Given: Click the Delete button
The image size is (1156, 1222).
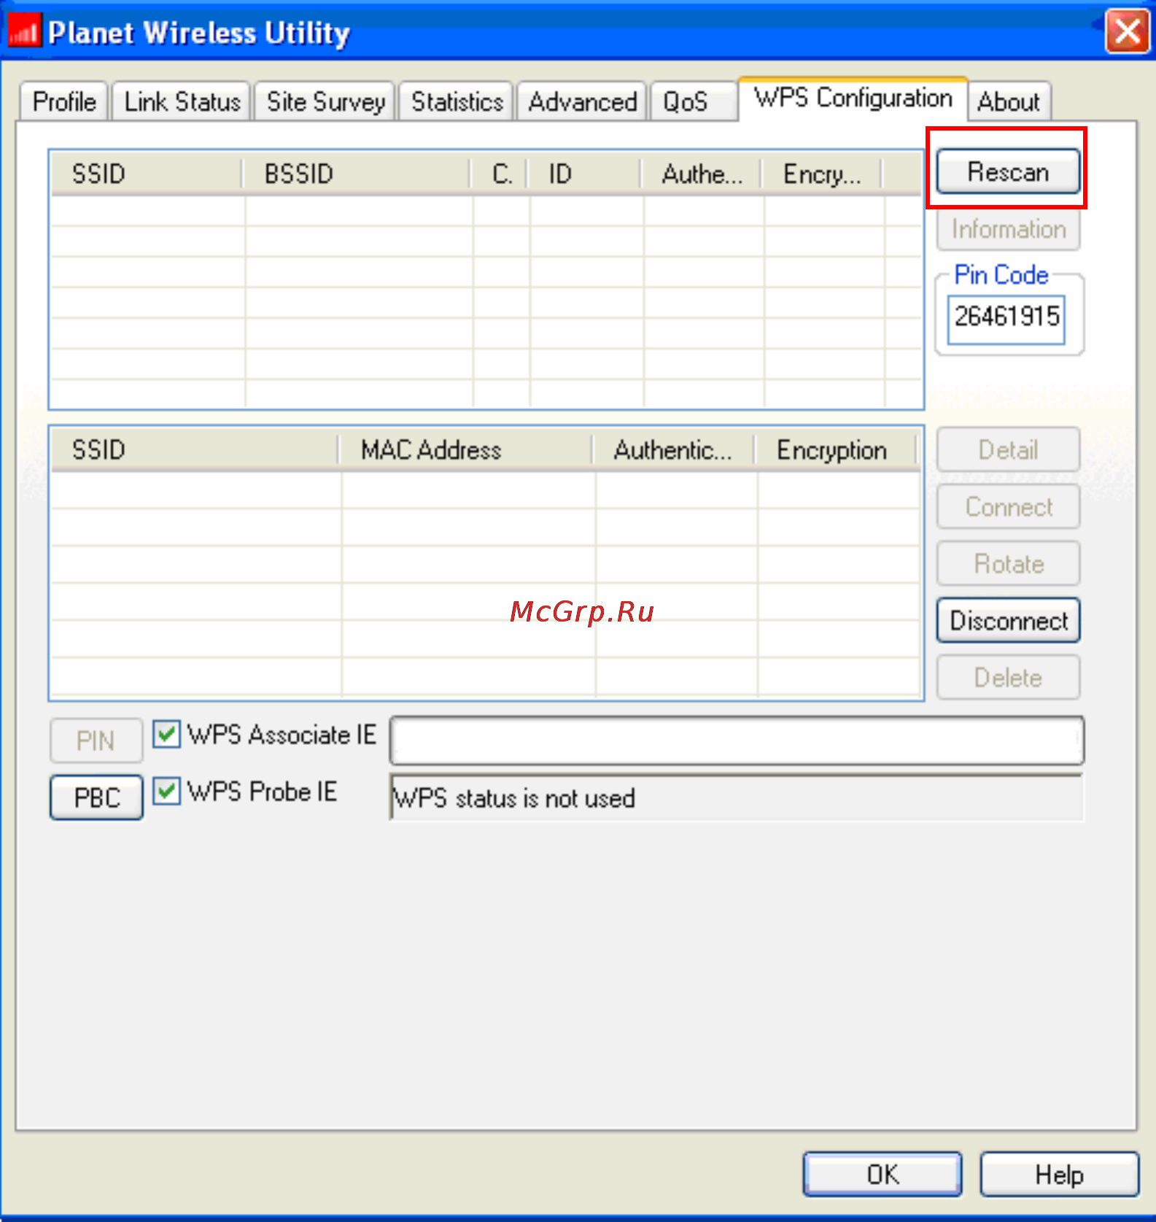Looking at the screenshot, I should [1008, 678].
